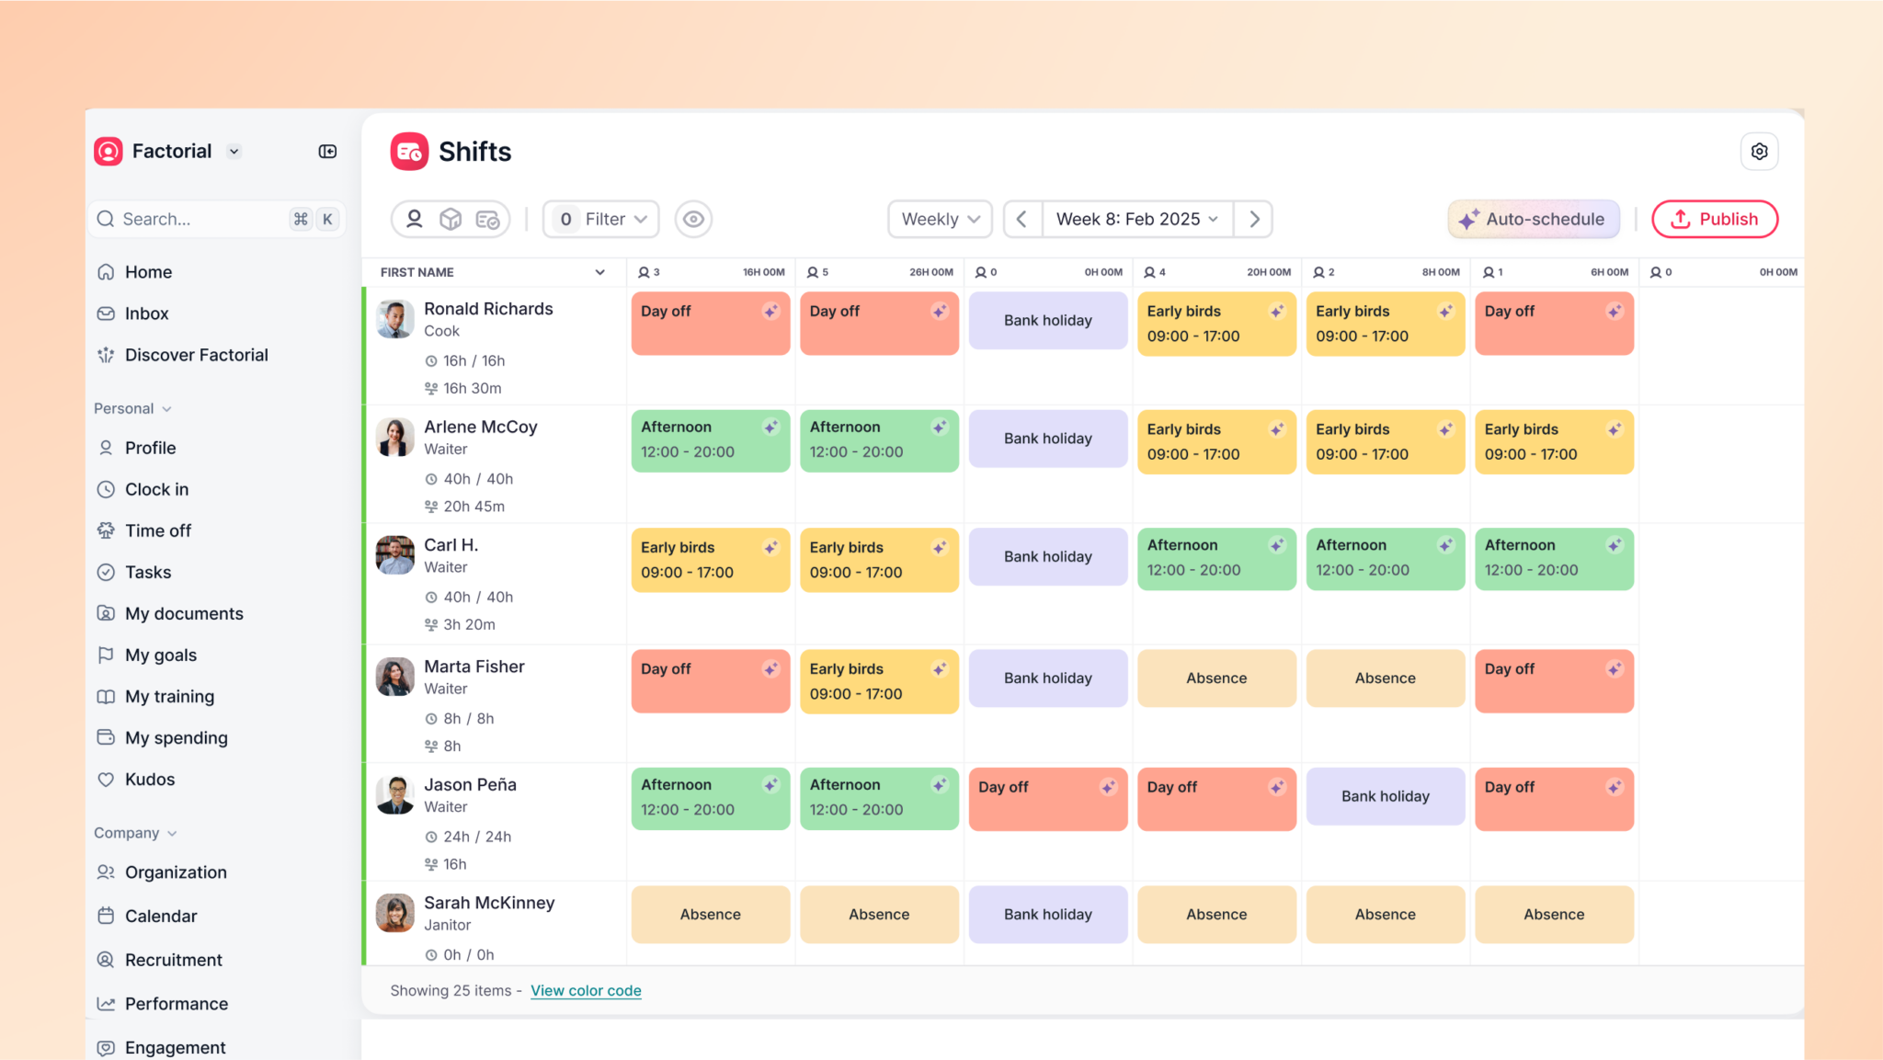Image resolution: width=1883 pixels, height=1060 pixels.
Task: Select the employee view icon in the toolbar
Action: (x=414, y=219)
